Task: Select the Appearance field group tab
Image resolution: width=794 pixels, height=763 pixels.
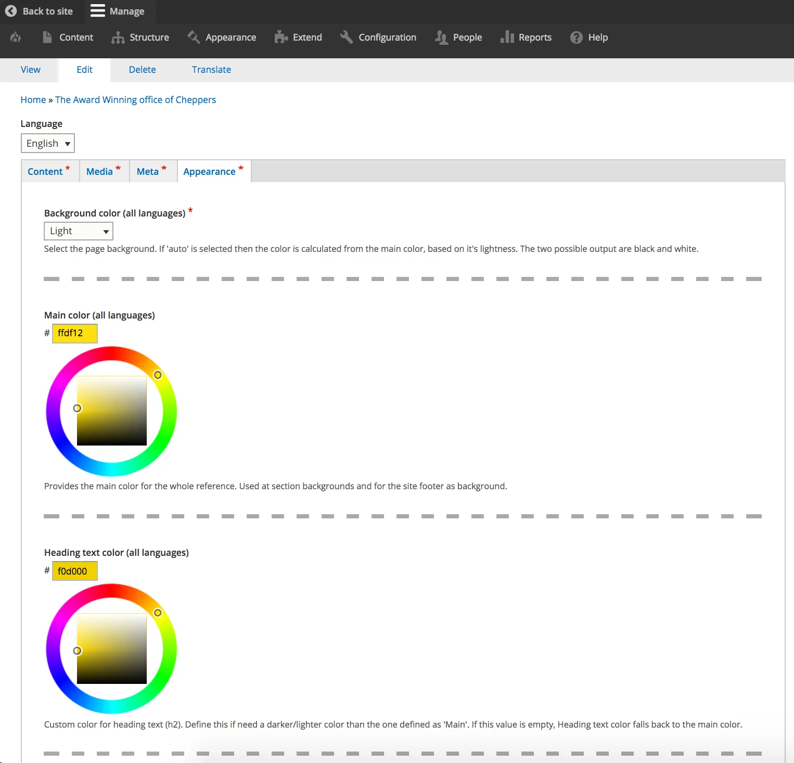Action: [x=214, y=171]
